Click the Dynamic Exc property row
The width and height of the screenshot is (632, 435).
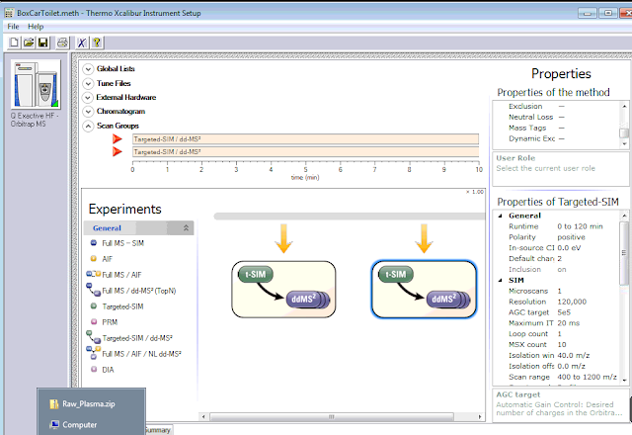pyautogui.click(x=556, y=138)
